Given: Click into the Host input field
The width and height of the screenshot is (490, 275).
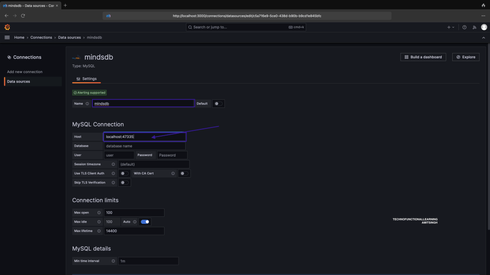Looking at the screenshot, I should click(145, 137).
